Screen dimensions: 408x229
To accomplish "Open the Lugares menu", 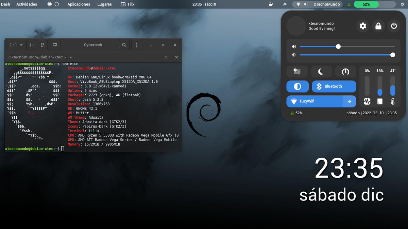I will pos(104,4).
